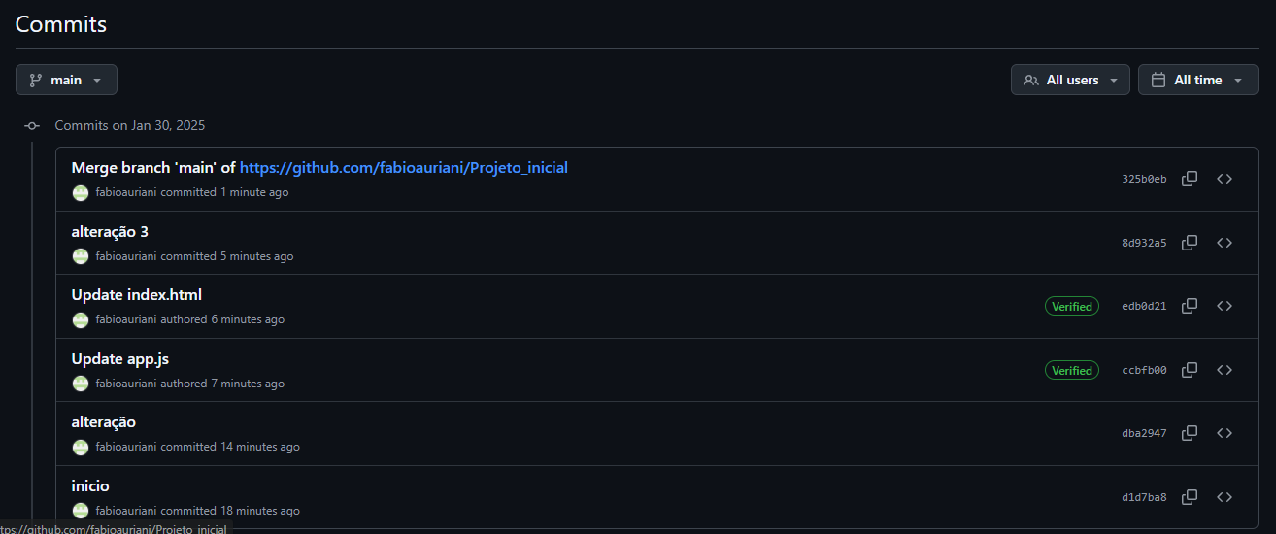
Task: Browse repository at commit 325b0eb
Action: pos(1225,179)
